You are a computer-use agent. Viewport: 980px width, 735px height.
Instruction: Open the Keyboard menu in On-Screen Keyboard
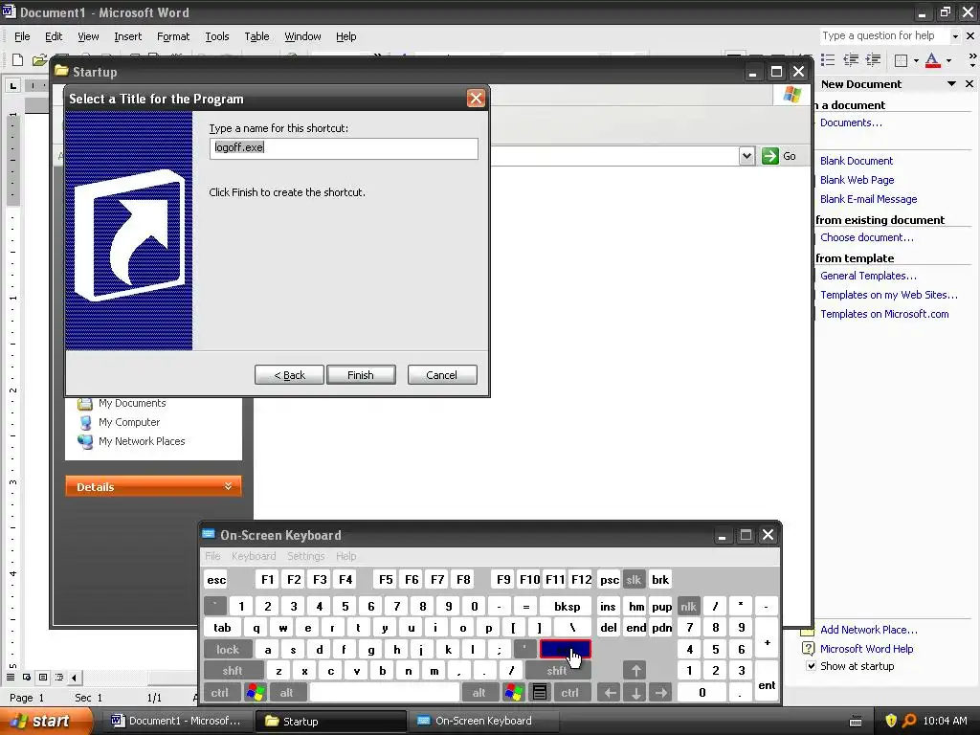coord(253,556)
